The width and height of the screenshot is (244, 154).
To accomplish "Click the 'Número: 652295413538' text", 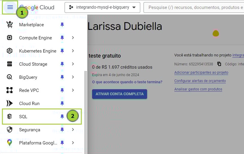I will (193, 64).
